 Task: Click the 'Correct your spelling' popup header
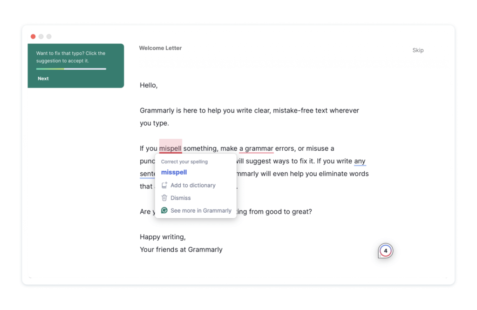click(184, 162)
